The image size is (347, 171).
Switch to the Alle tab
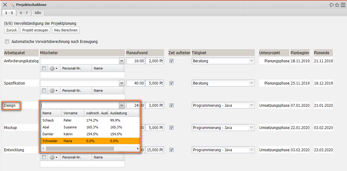click(38, 13)
